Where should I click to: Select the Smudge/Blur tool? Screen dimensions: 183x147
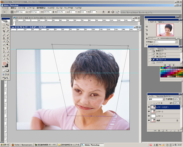tap(4, 44)
